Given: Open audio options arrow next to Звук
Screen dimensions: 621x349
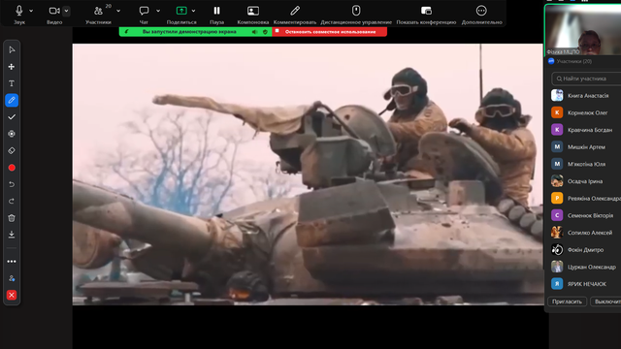Looking at the screenshot, I should pyautogui.click(x=31, y=11).
